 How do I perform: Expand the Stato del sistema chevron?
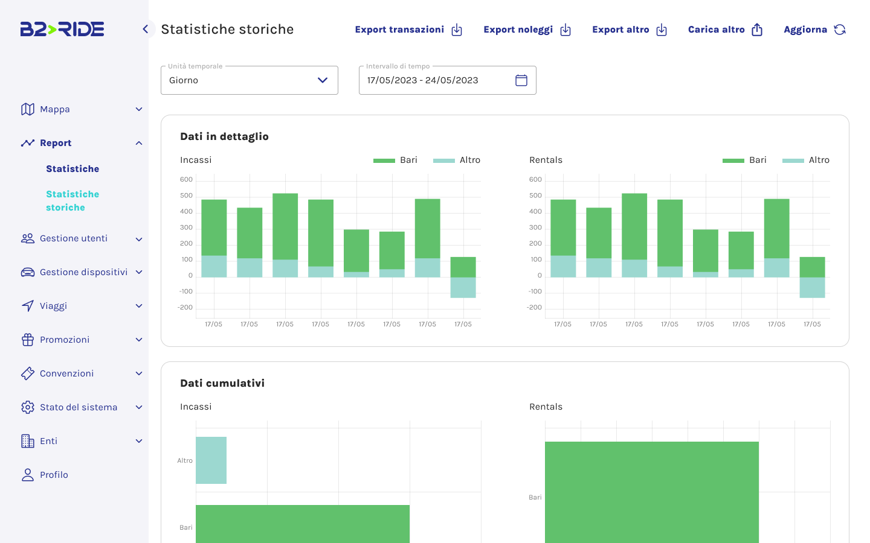click(139, 407)
